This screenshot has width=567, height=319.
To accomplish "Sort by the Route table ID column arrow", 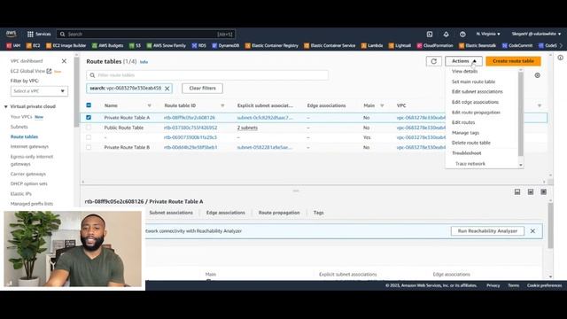I will coord(222,105).
